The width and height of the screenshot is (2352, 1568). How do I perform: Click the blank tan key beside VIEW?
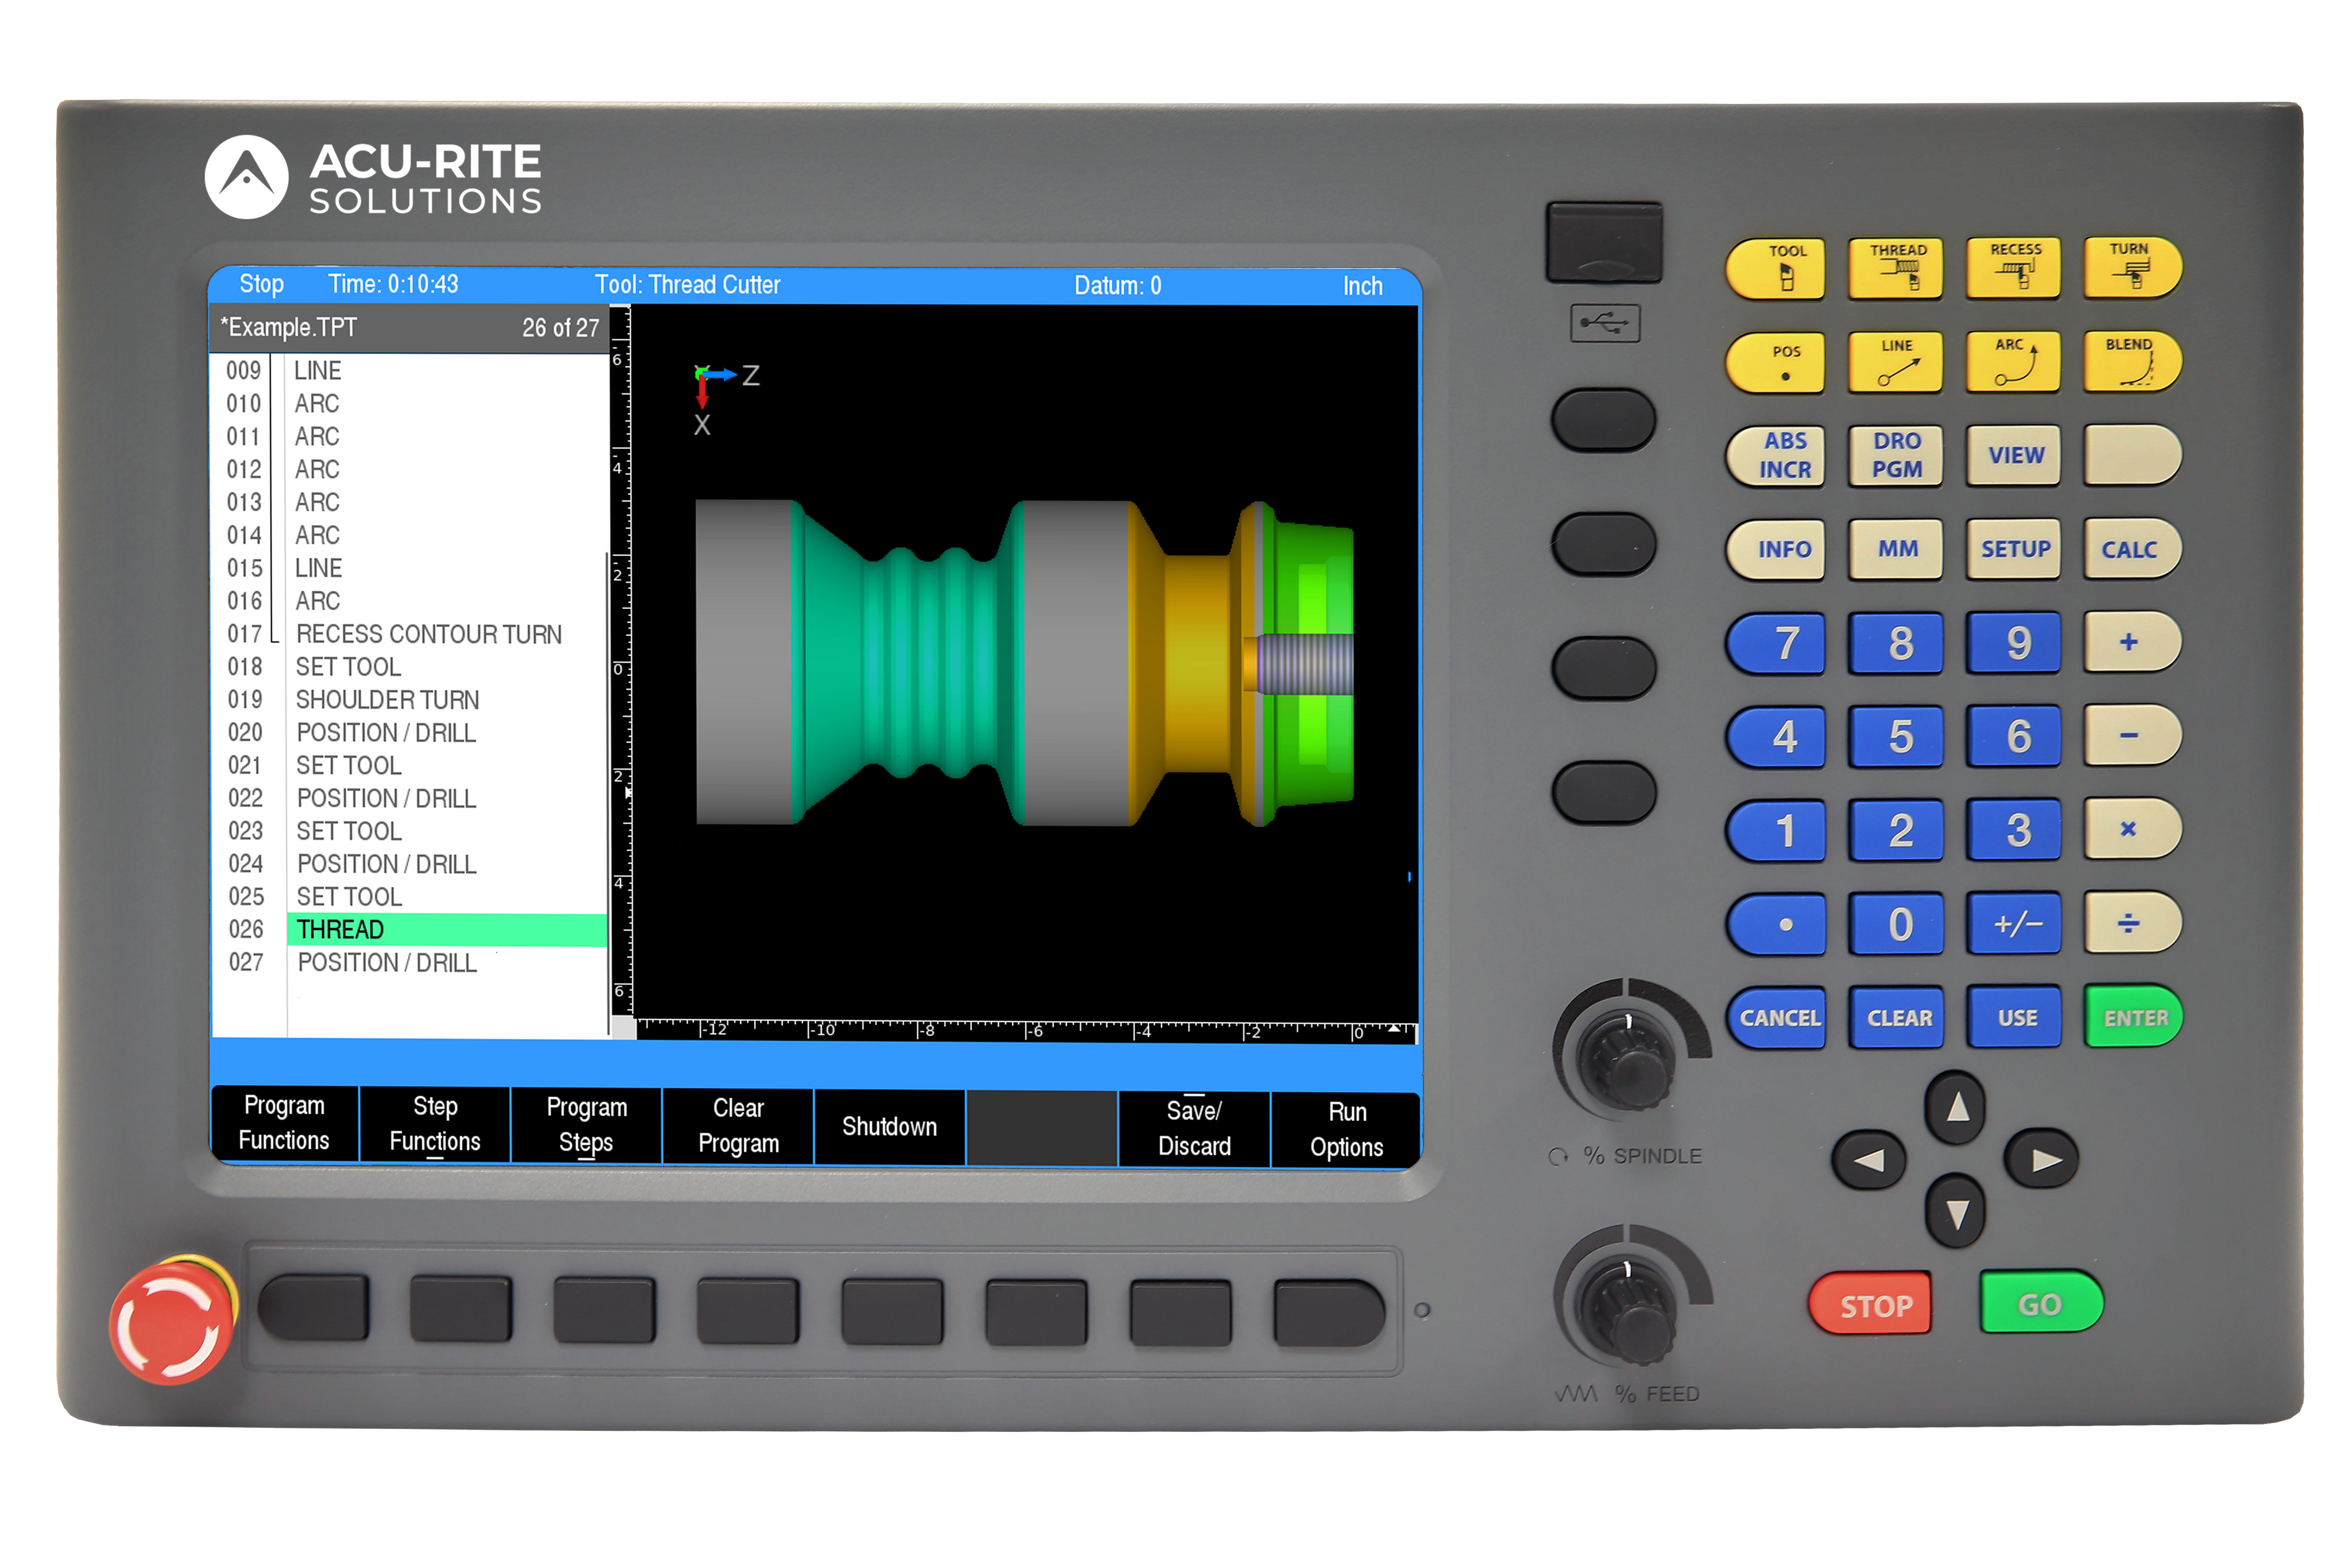click(x=2132, y=456)
